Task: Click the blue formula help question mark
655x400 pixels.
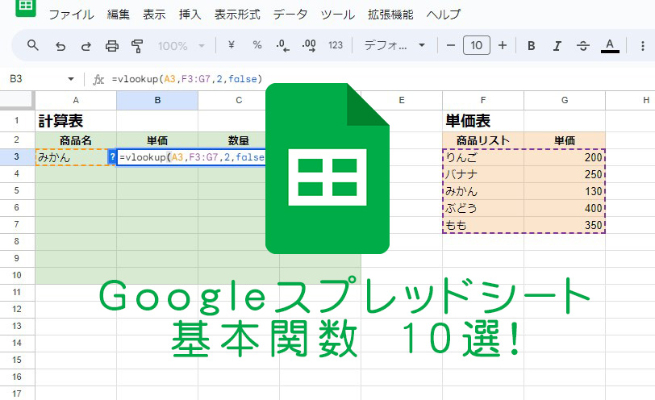Action: (x=112, y=157)
